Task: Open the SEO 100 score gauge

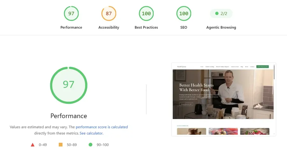Action: pos(184,13)
